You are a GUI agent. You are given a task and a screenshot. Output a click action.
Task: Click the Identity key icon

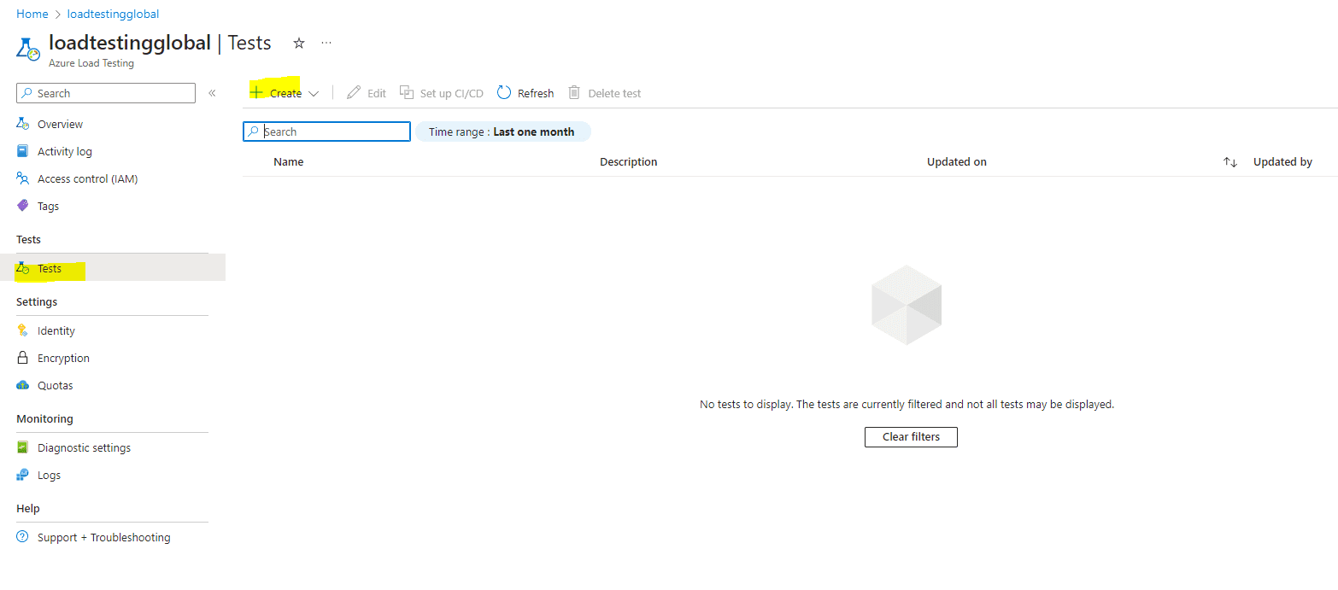tap(23, 330)
